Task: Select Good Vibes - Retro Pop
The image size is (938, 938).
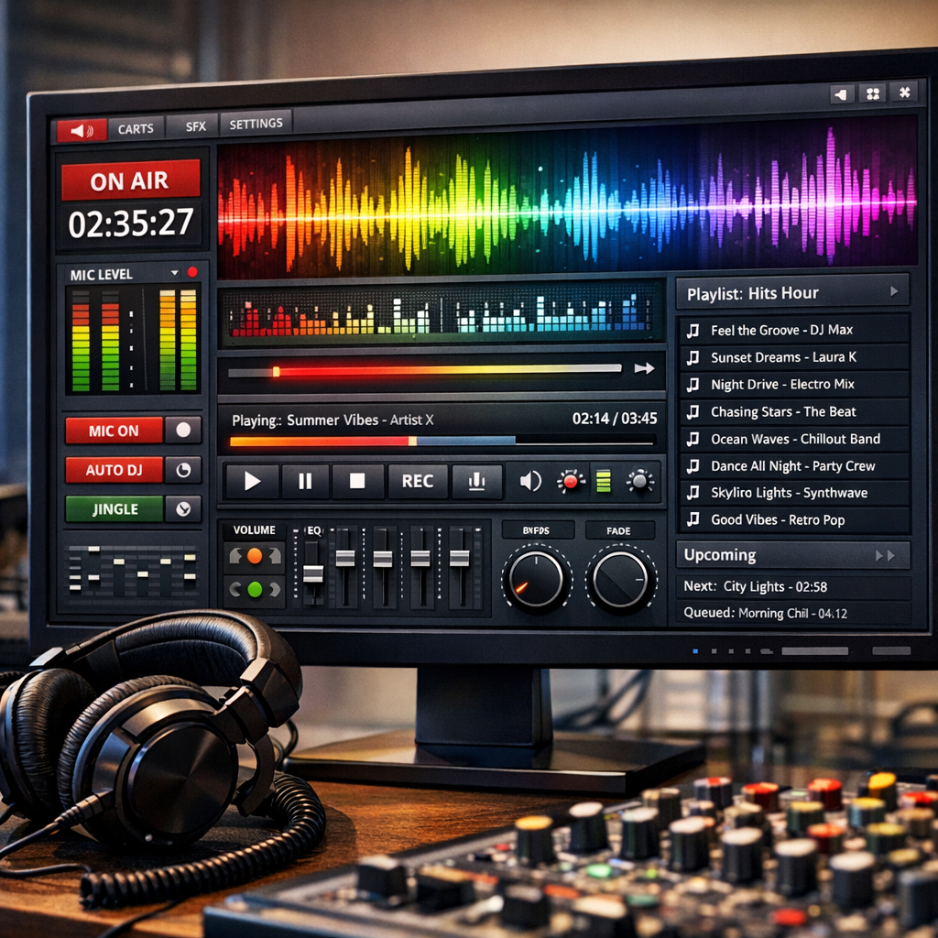Action: [794, 520]
